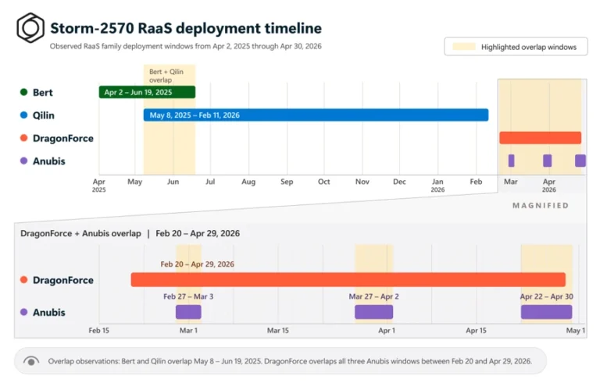Click the eye icon in overlap observations
Screen dimensions: 600x386
coord(31,361)
